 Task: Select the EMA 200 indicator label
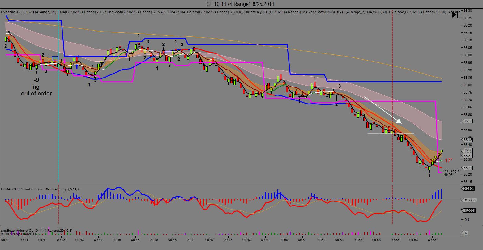click(81, 12)
